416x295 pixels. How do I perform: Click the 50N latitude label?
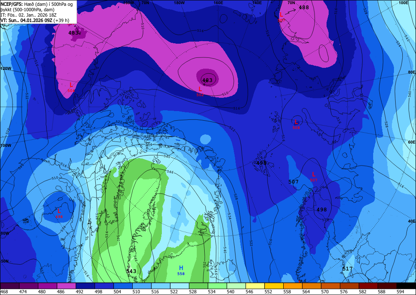click(4, 261)
